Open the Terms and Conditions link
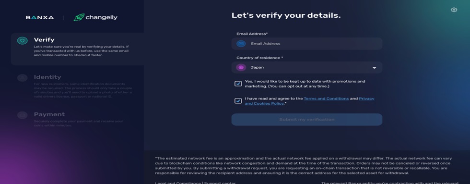 [326, 98]
